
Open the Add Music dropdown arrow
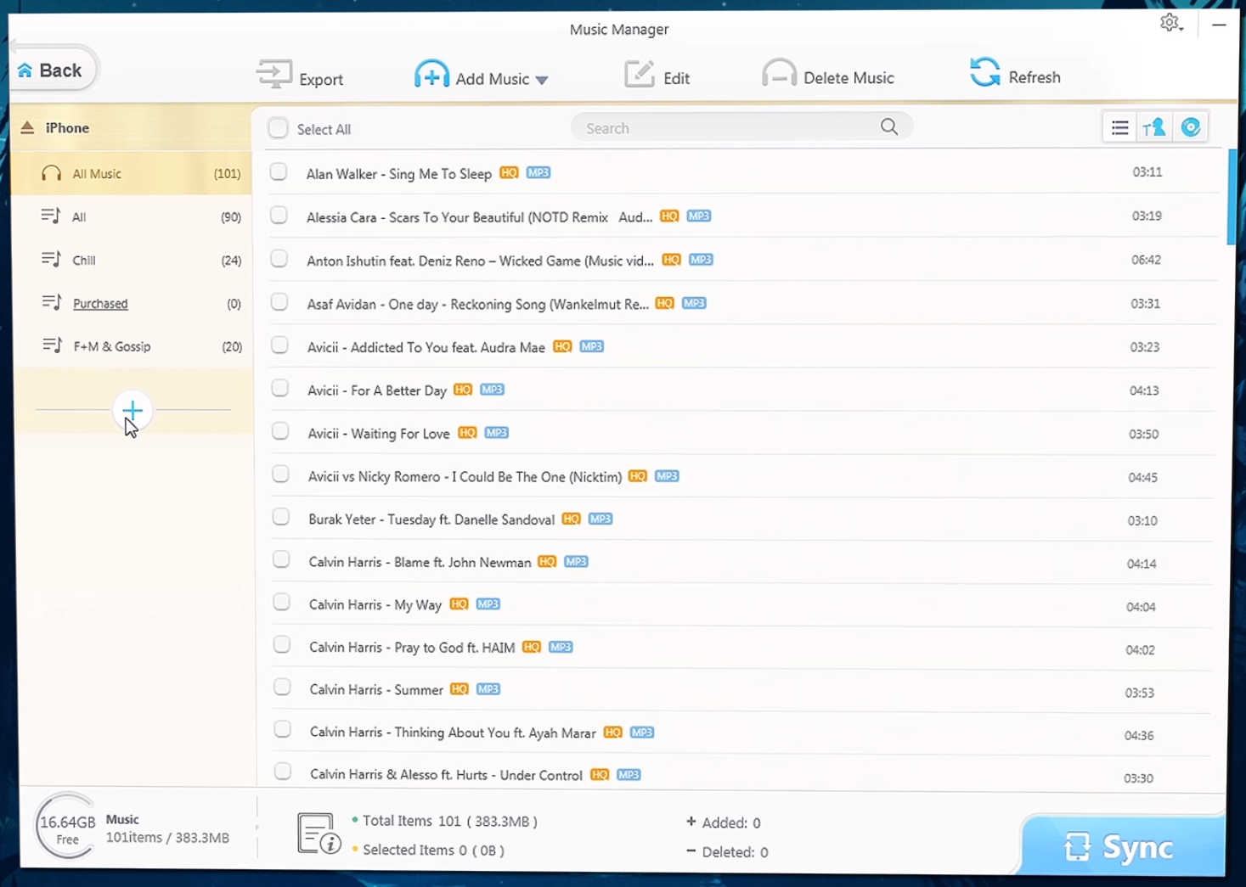[x=542, y=80]
